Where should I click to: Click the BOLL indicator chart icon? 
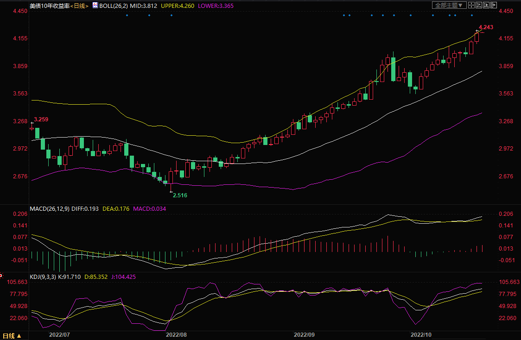coord(95,6)
